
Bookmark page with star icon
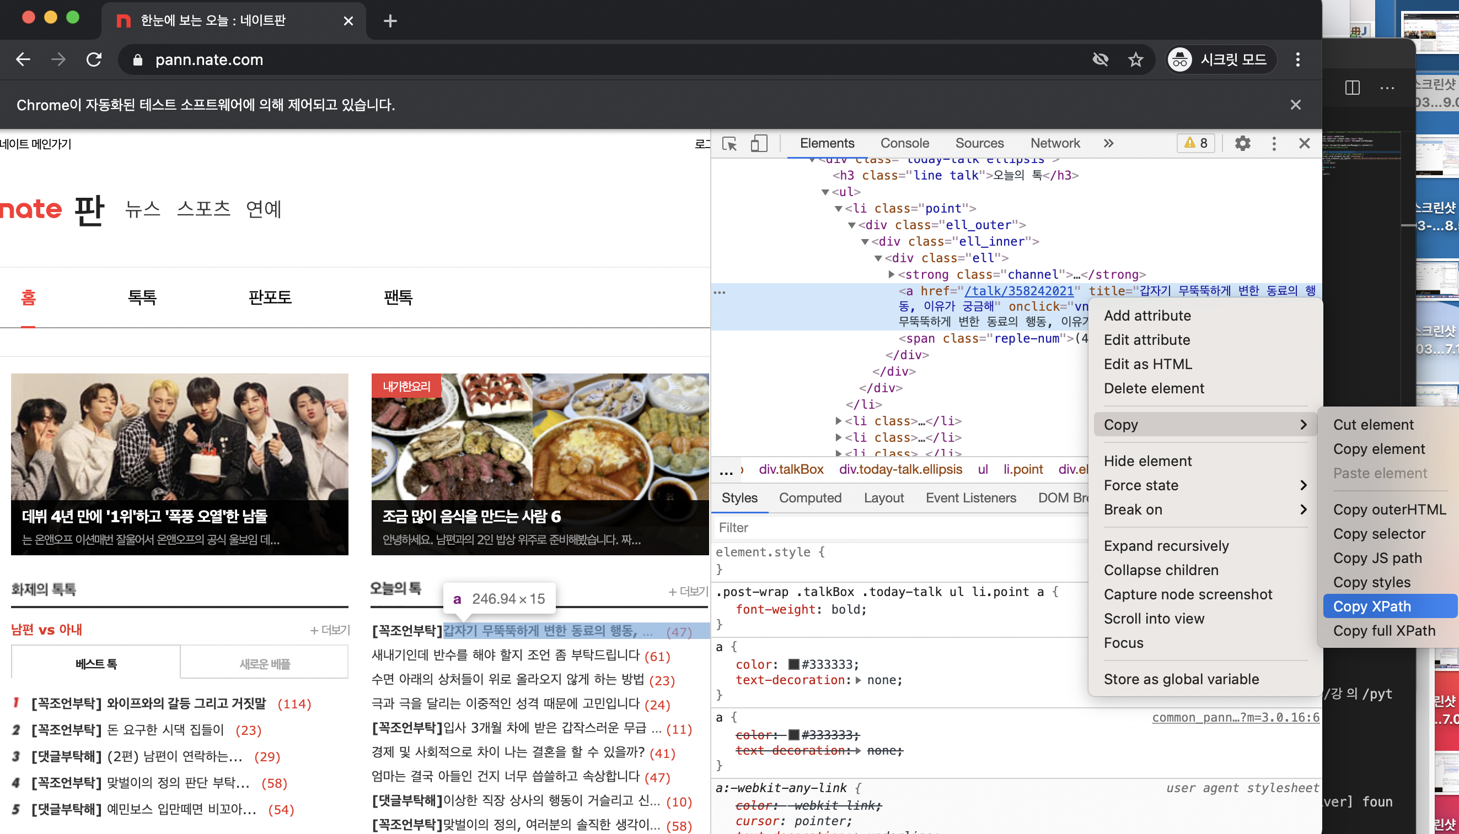pos(1135,59)
